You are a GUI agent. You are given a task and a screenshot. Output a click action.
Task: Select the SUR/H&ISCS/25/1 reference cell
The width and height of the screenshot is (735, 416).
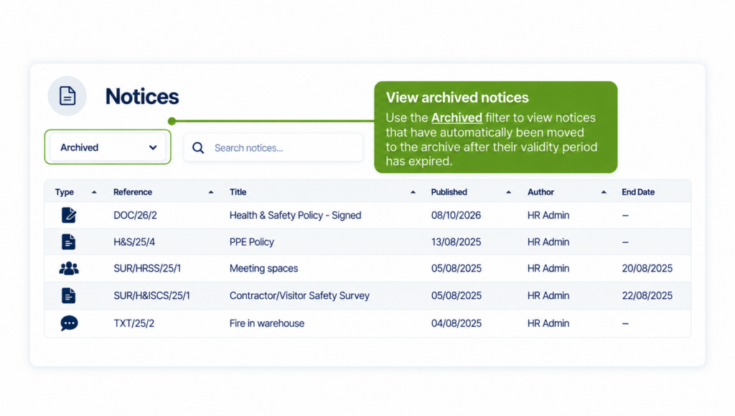[152, 295]
